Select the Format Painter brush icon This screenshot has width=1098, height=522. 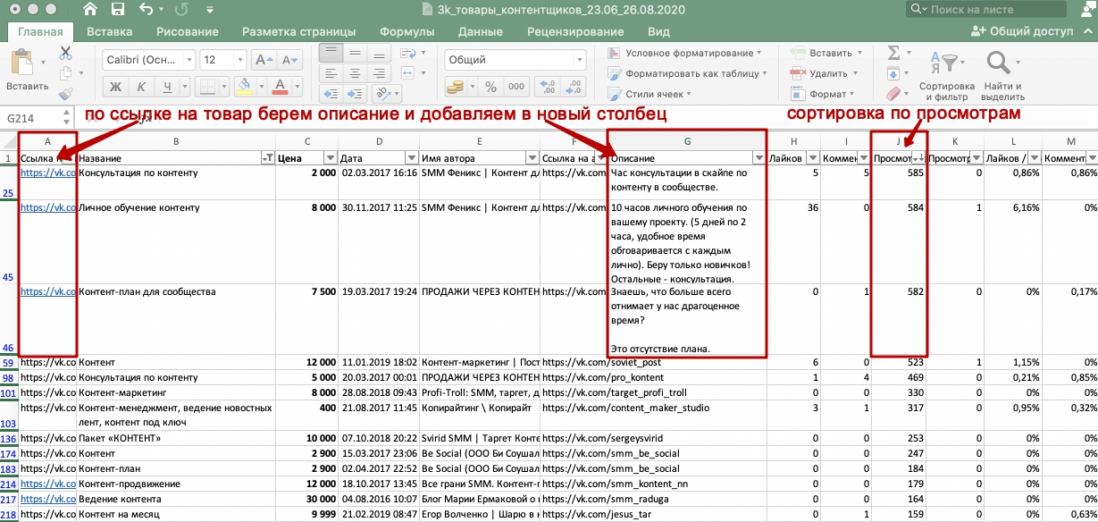tap(65, 94)
